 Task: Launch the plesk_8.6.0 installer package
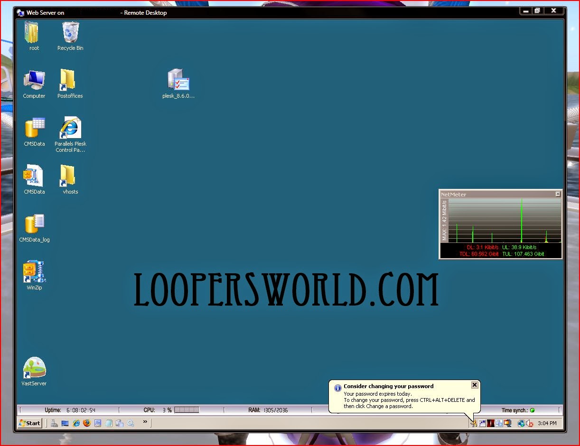178,78
